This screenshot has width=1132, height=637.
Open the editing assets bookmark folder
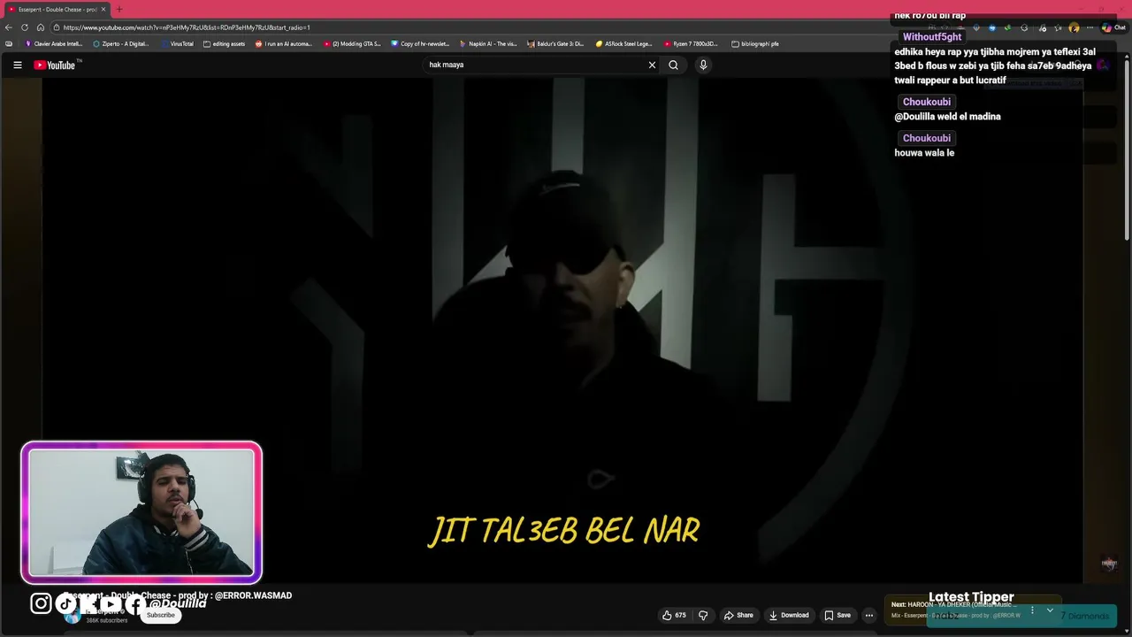coord(224,43)
